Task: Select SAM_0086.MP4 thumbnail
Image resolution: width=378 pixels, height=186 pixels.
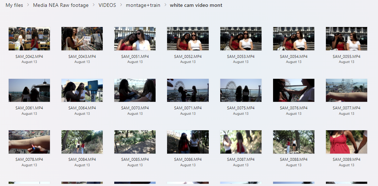Action: click(x=188, y=142)
